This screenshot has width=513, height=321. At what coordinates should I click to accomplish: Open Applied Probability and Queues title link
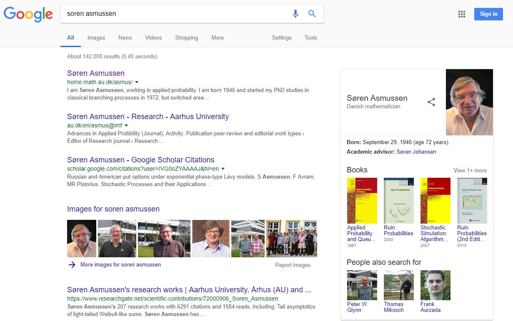click(361, 234)
